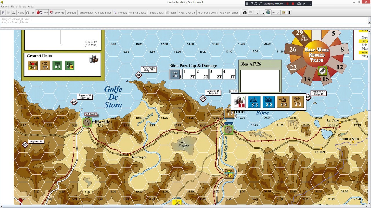Select the second blue 3-3 unit in popup
This screenshot has height=208, width=371.
coord(269,102)
